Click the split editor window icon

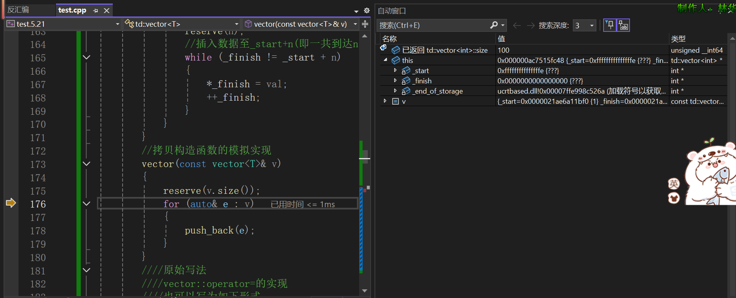[x=365, y=24]
